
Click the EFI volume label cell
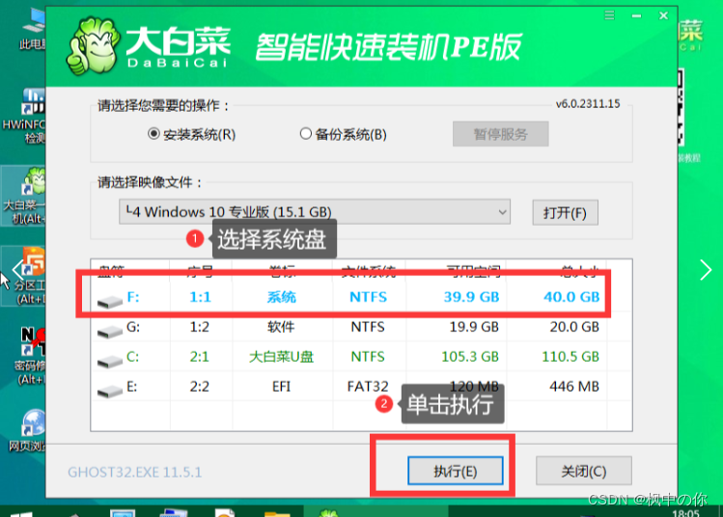(281, 386)
